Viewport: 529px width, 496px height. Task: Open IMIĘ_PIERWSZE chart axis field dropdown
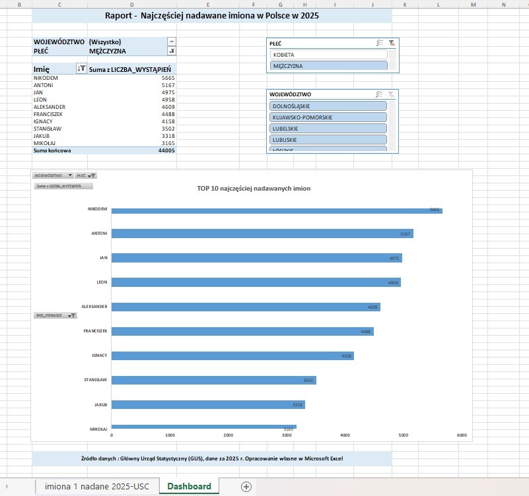click(x=55, y=315)
